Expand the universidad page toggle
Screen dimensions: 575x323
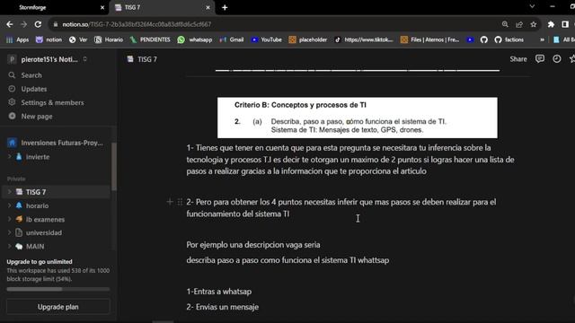tap(10, 232)
